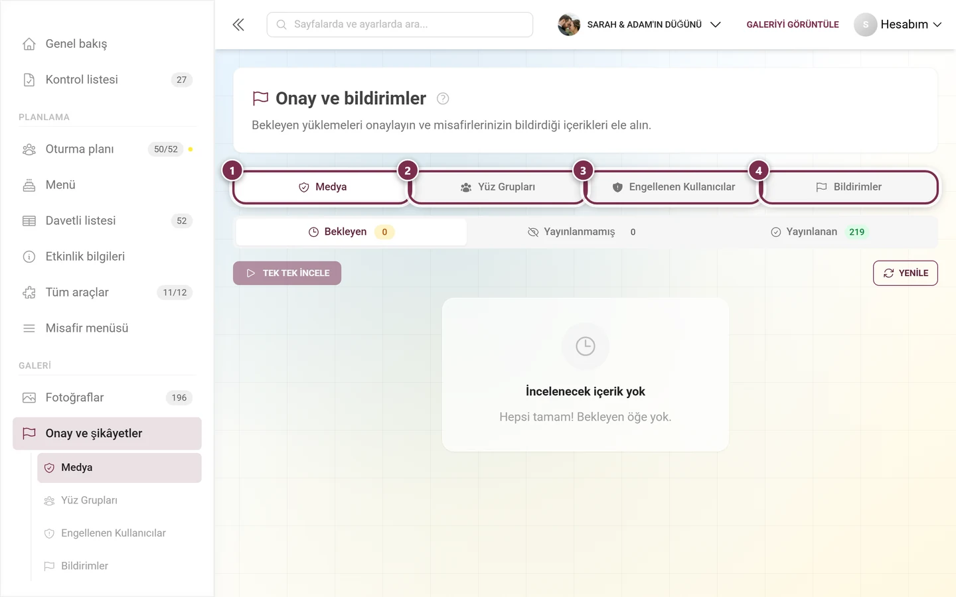The image size is (956, 597).
Task: Click the cake icon beside Menü
Action: (29, 185)
